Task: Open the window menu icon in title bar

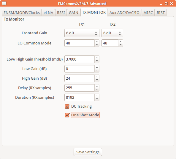Action: tap(4, 3)
